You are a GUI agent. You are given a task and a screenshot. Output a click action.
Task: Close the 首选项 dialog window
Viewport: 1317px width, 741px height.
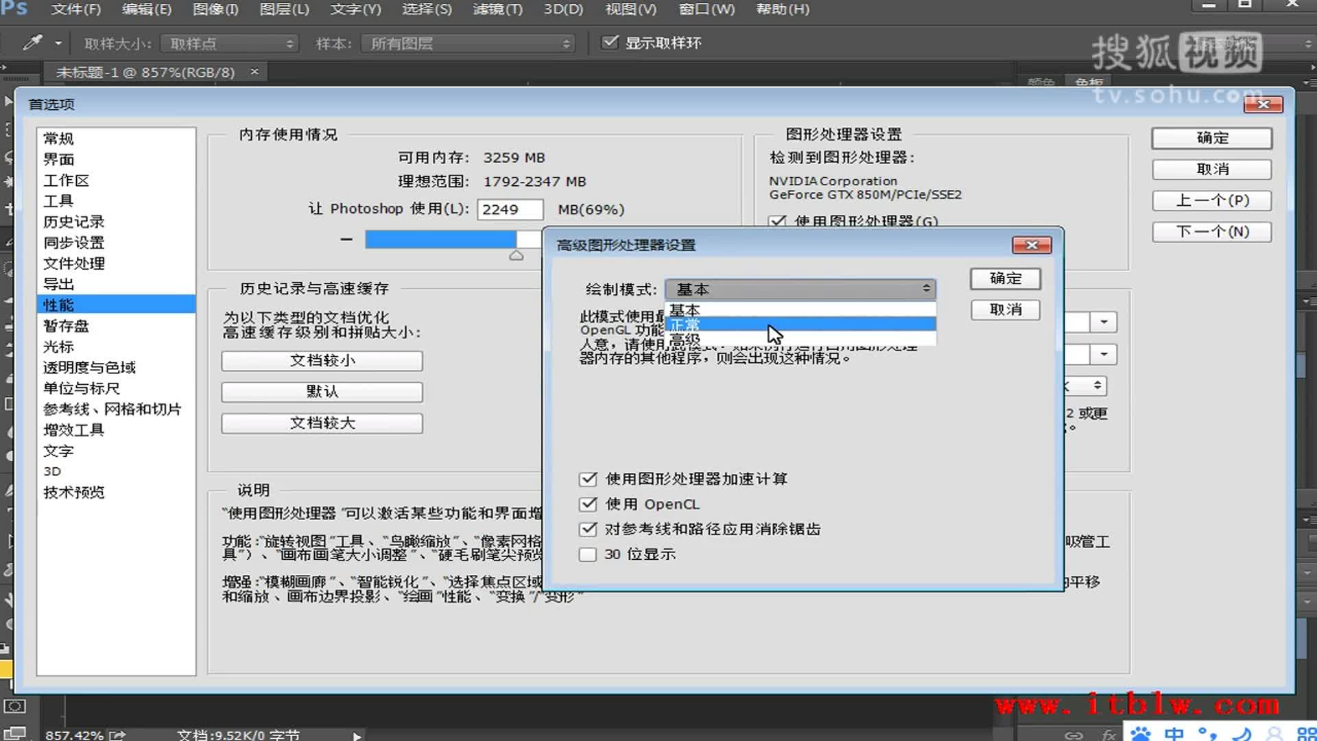coord(1263,104)
